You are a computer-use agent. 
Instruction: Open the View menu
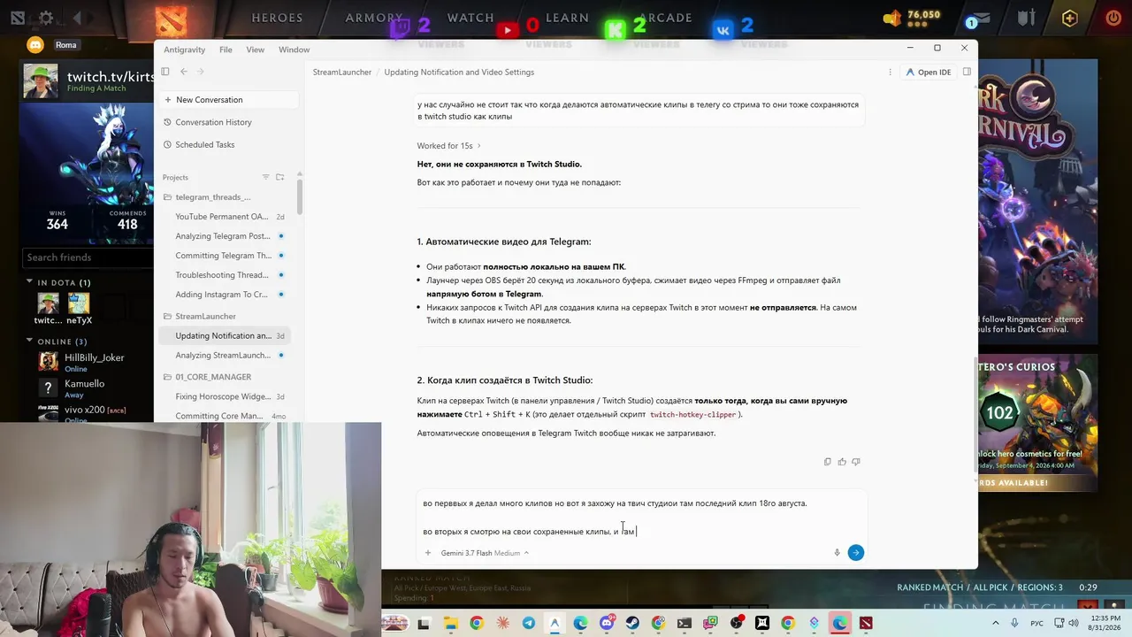coord(256,50)
